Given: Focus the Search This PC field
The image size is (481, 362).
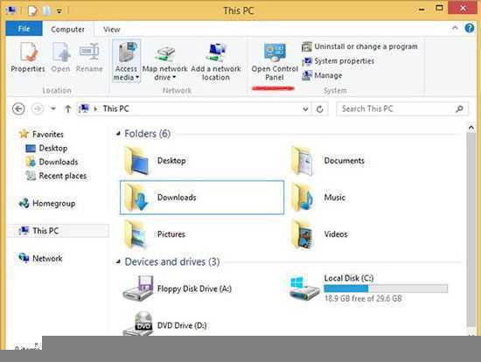Looking at the screenshot, I should point(402,109).
